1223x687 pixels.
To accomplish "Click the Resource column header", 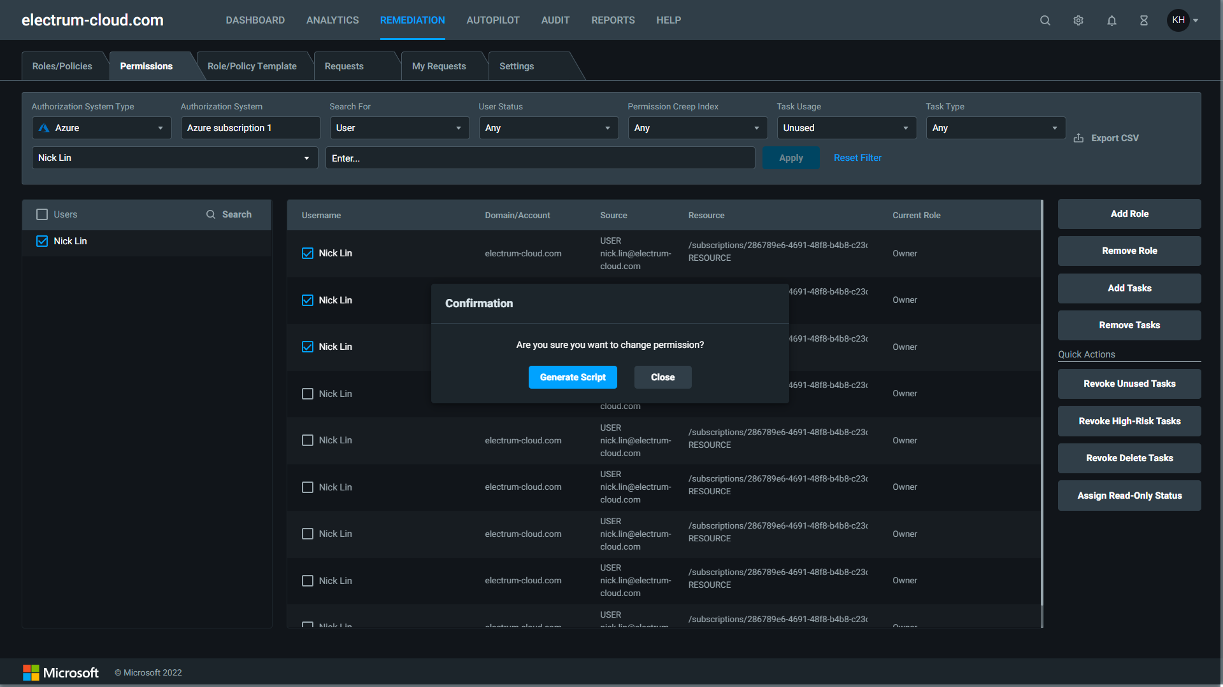I will pos(706,215).
